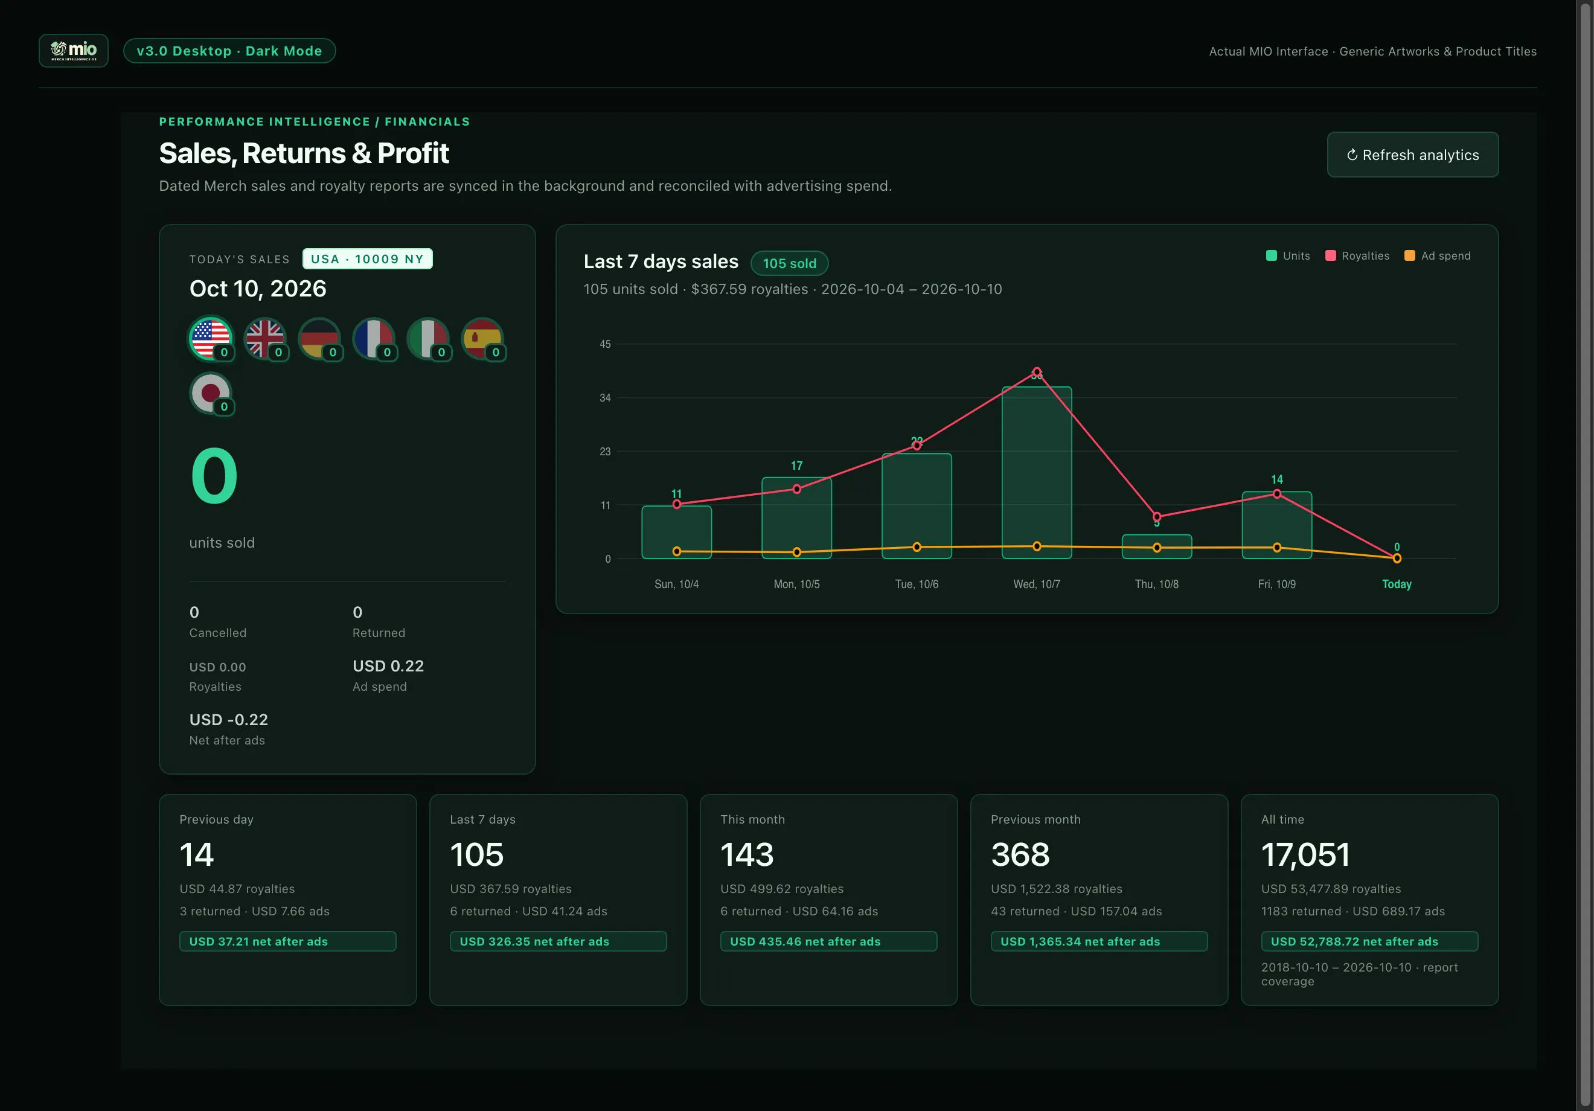Image resolution: width=1594 pixels, height=1111 pixels.
Task: Click the Mon, 10/5 units bar
Action: click(796, 518)
